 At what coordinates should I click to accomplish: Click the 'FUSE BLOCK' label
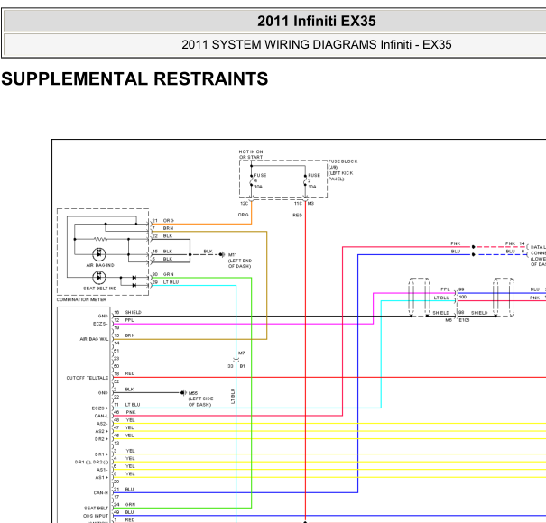(x=343, y=161)
